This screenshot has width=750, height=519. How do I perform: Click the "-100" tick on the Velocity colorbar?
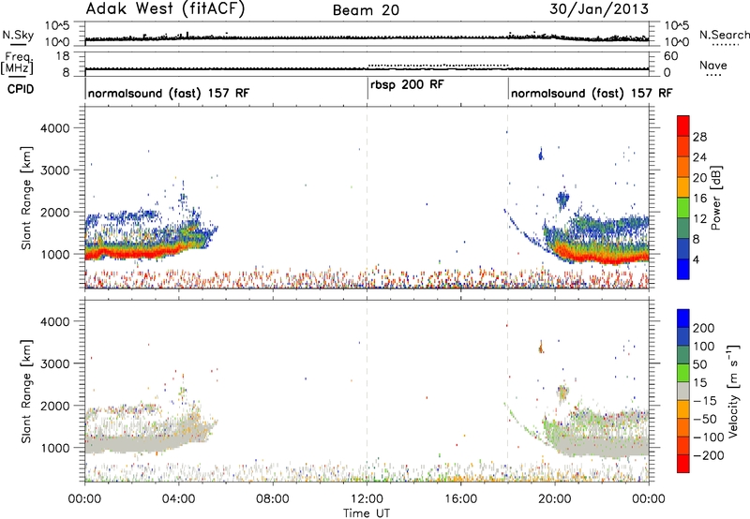[709, 437]
